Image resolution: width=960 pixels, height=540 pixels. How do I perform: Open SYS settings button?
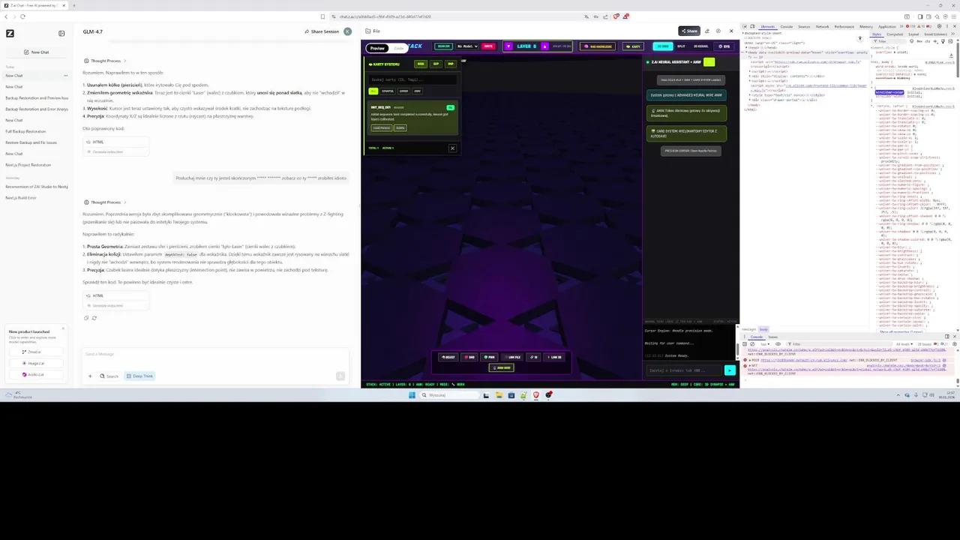[724, 46]
